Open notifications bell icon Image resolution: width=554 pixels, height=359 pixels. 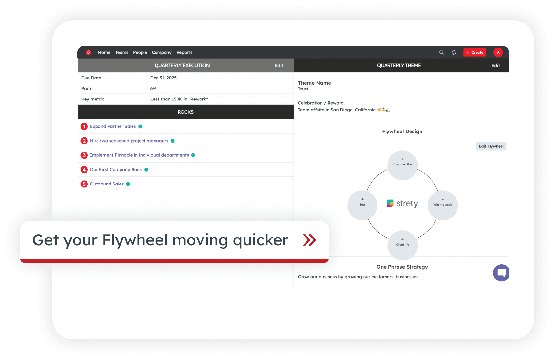(454, 52)
